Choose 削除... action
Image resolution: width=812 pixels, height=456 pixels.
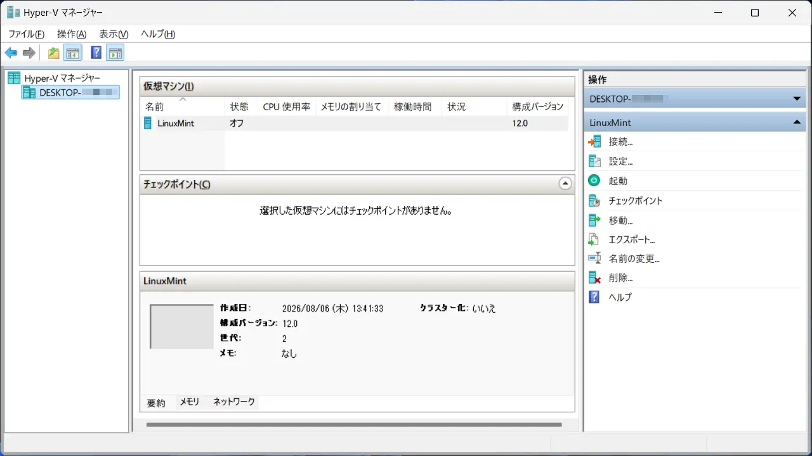[x=621, y=278]
